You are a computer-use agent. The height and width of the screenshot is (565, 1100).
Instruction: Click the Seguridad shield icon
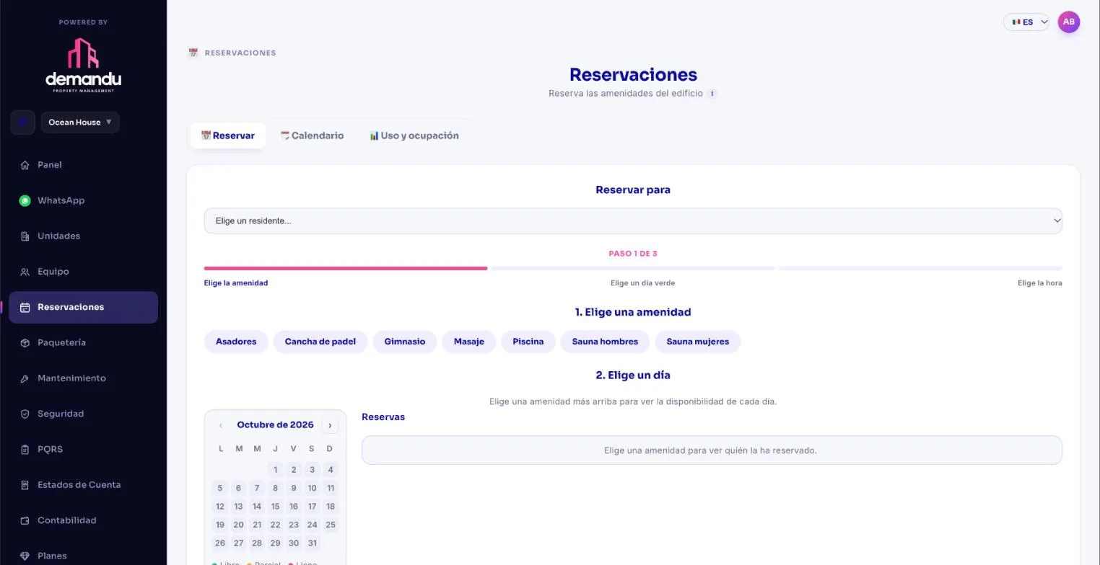pos(25,414)
